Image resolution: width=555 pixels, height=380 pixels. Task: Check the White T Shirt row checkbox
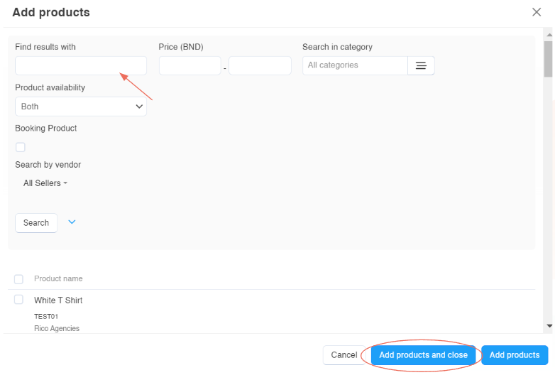click(x=19, y=300)
